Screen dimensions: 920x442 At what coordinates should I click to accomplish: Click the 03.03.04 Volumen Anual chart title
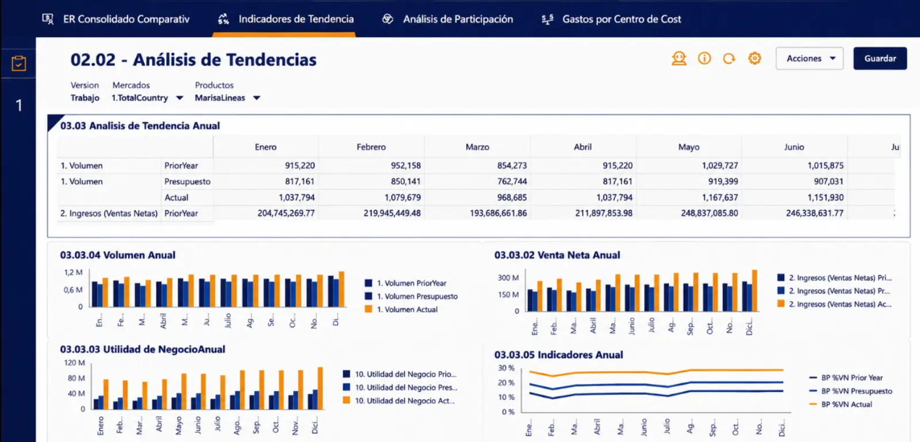point(118,255)
